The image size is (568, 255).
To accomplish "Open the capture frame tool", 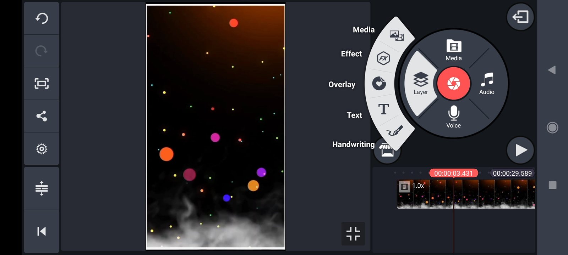I will pos(42,83).
